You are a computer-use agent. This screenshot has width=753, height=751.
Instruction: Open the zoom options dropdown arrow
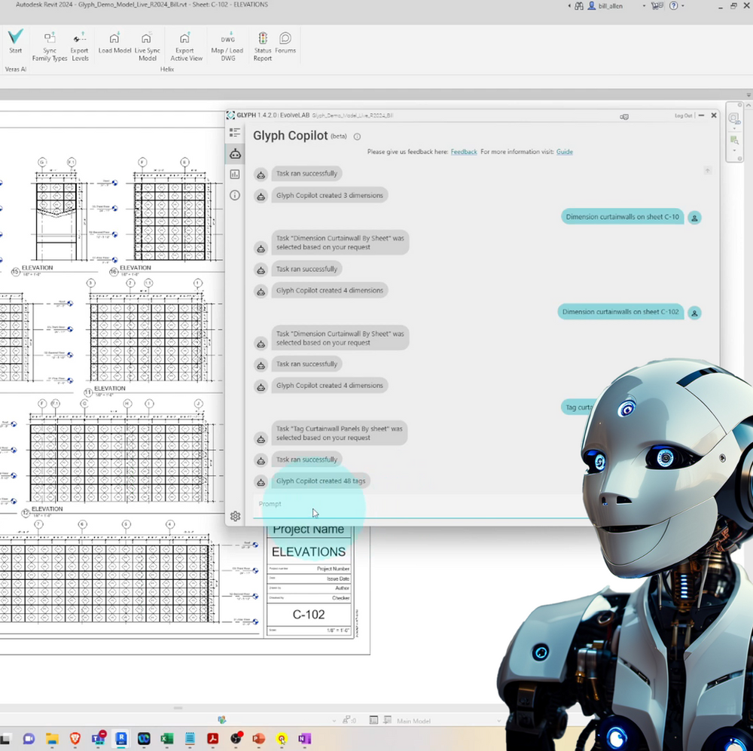(734, 151)
